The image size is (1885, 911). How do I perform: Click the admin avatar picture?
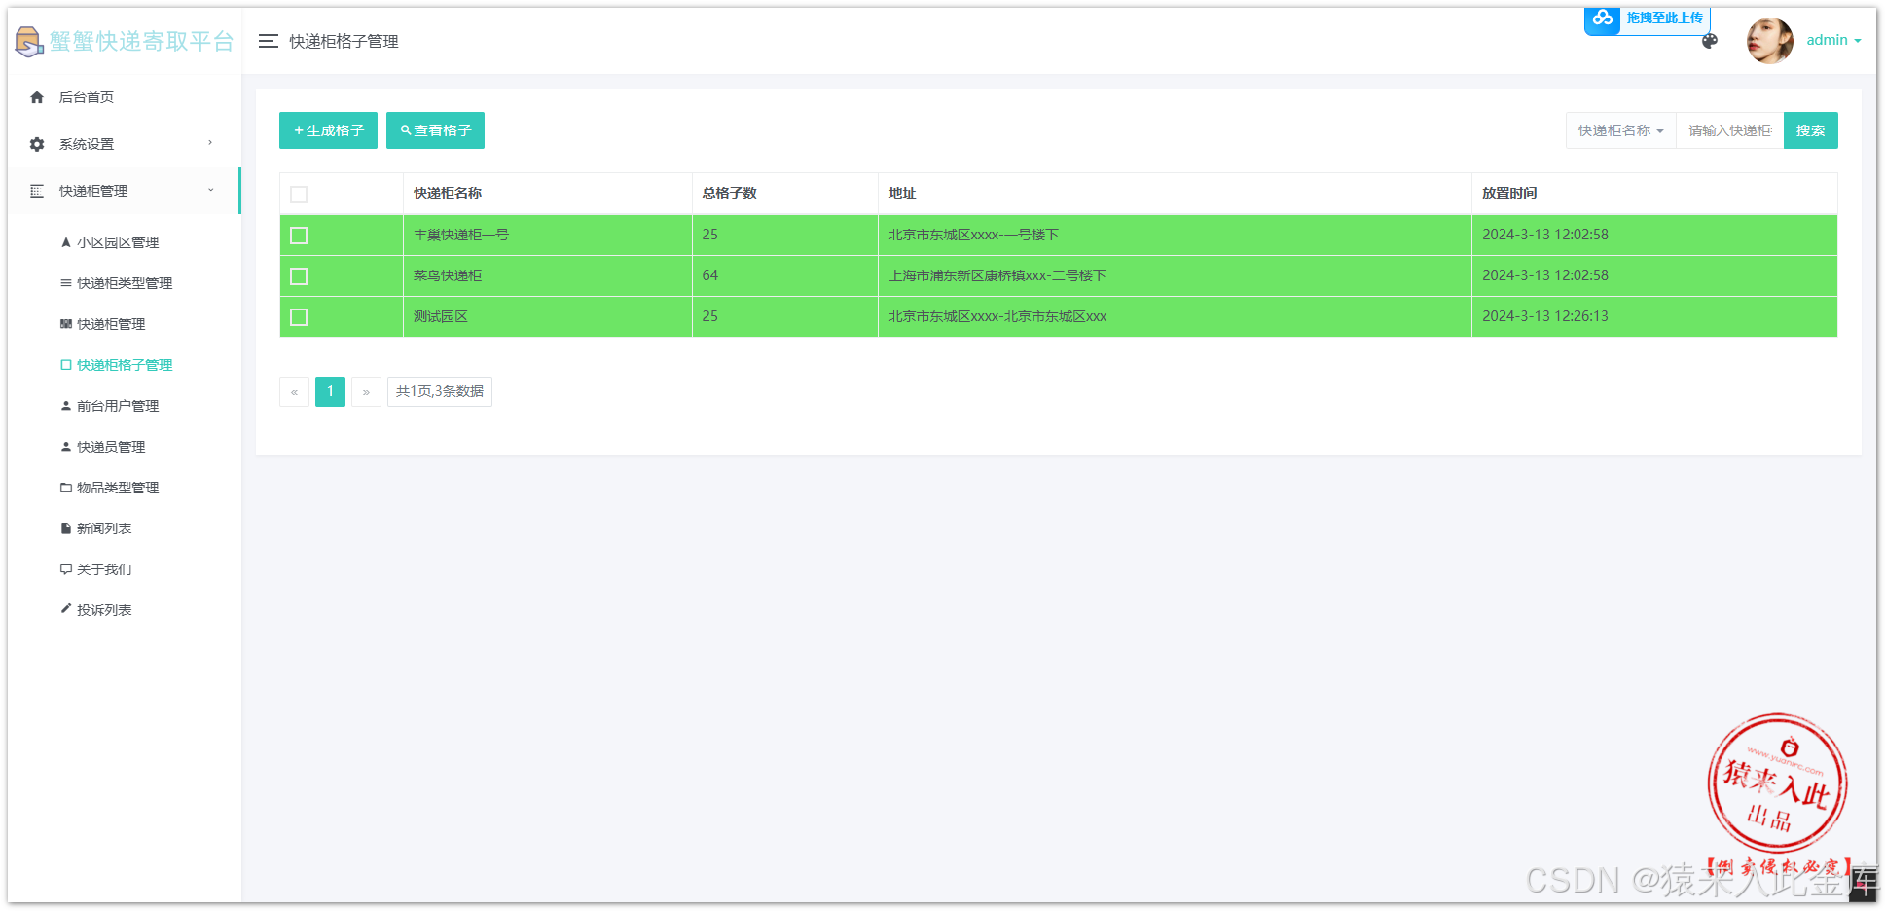(1769, 41)
